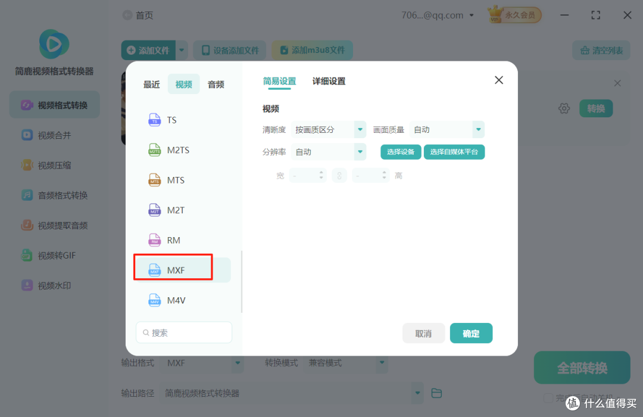Switch to the 视频 tab
Screen dimensions: 643x417
click(x=184, y=84)
